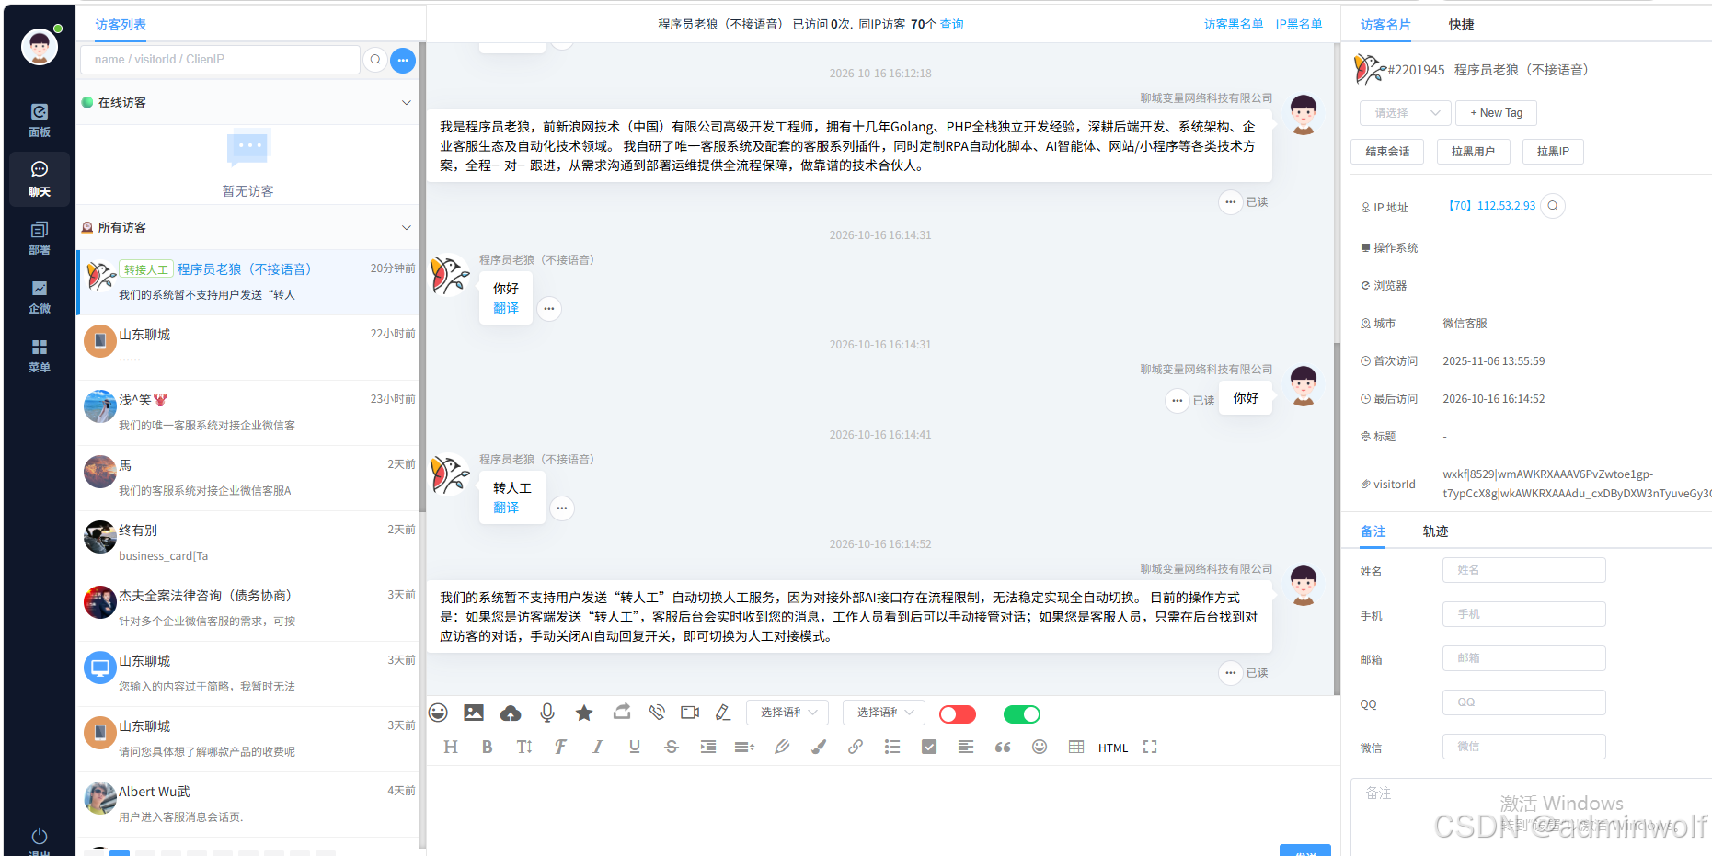Toggle underline text formatting
The image size is (1712, 856).
tap(635, 748)
